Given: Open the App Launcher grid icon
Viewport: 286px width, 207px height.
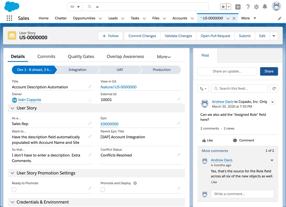Looking at the screenshot, I should (9, 18).
